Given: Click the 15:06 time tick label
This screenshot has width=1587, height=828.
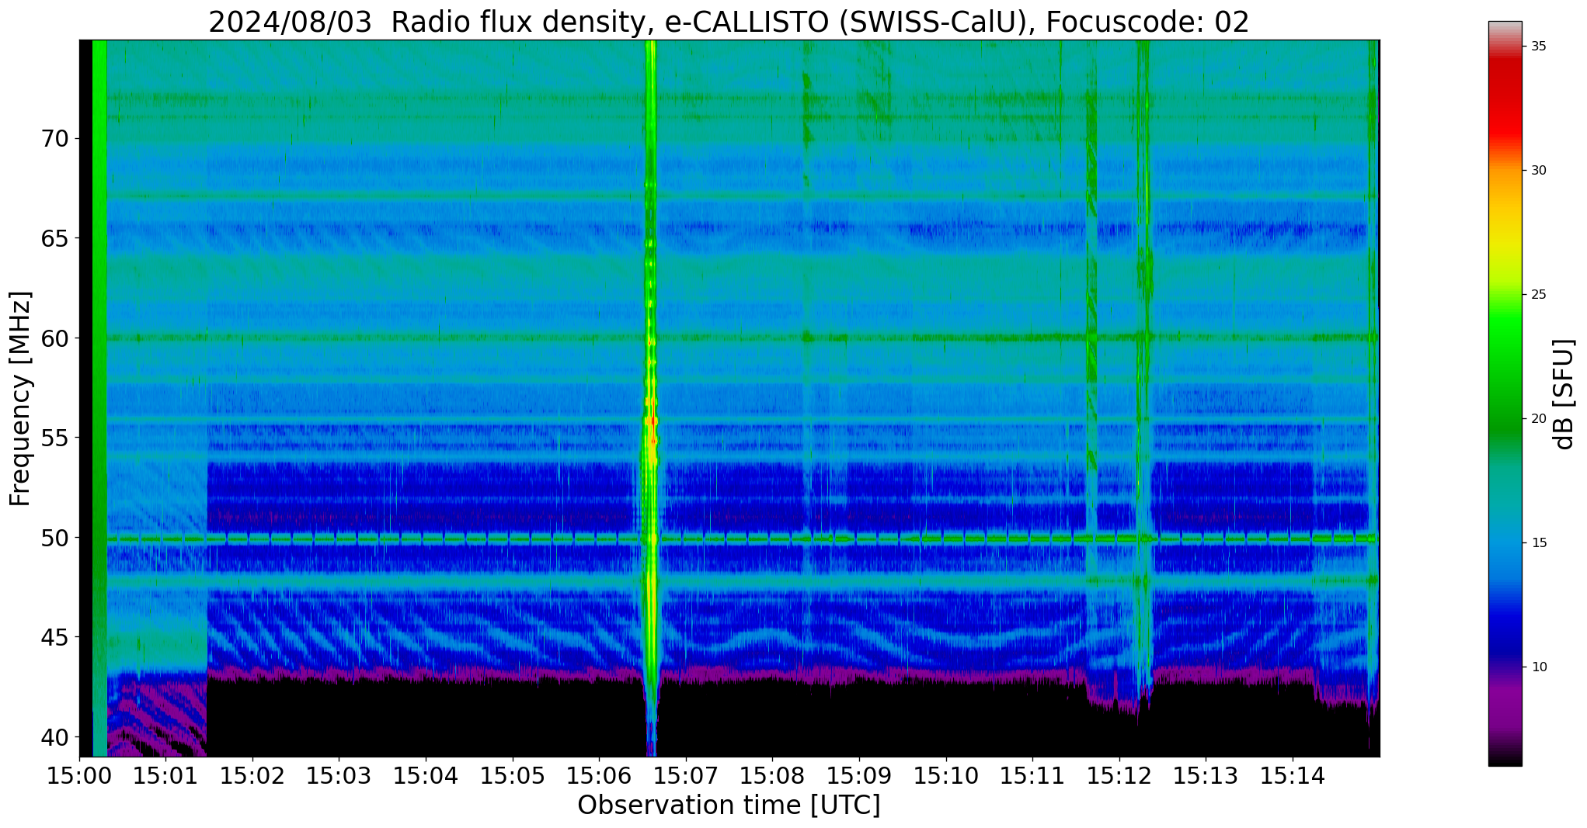Looking at the screenshot, I should (x=599, y=776).
